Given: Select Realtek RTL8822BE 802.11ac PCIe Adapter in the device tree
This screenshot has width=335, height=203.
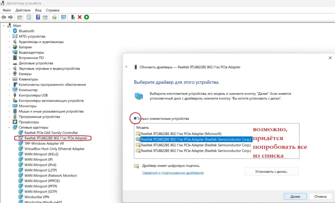Looking at the screenshot, I should pos(56,138).
